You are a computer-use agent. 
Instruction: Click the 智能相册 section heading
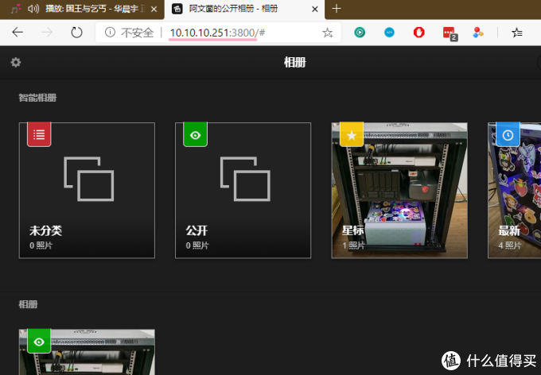tap(37, 98)
